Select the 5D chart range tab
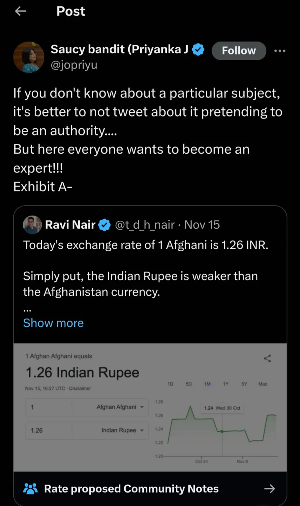 click(189, 384)
